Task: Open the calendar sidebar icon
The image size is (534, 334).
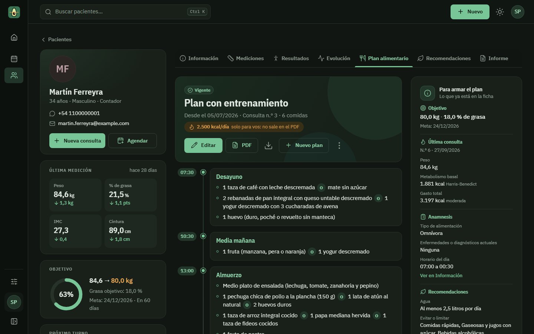Action: pos(14,59)
